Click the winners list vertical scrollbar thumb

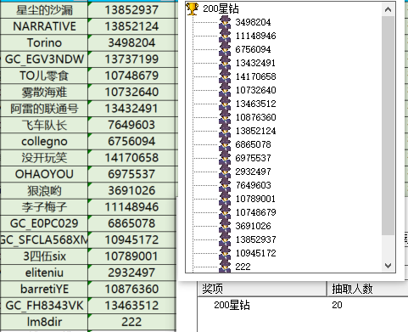click(388, 125)
